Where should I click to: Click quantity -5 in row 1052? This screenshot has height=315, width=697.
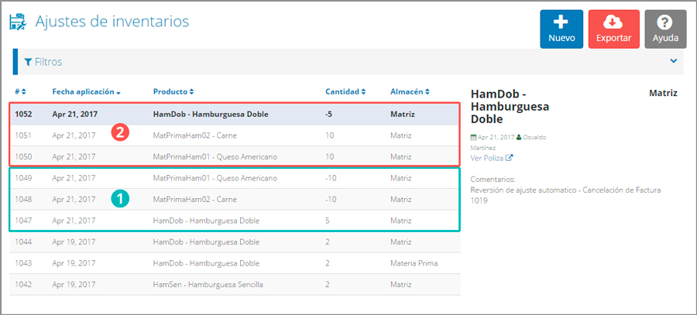[329, 115]
